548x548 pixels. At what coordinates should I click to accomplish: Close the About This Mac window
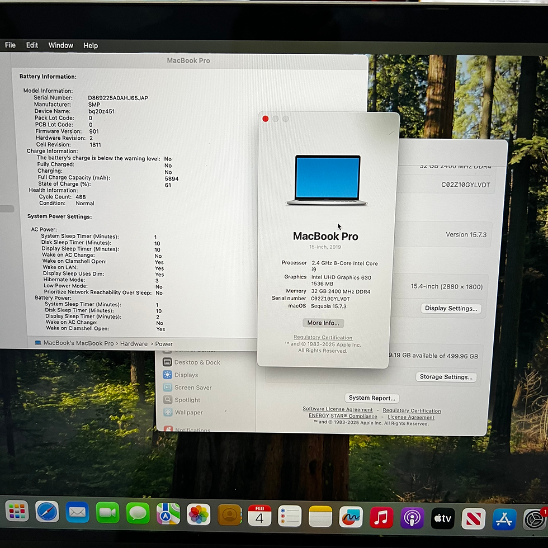coord(265,119)
